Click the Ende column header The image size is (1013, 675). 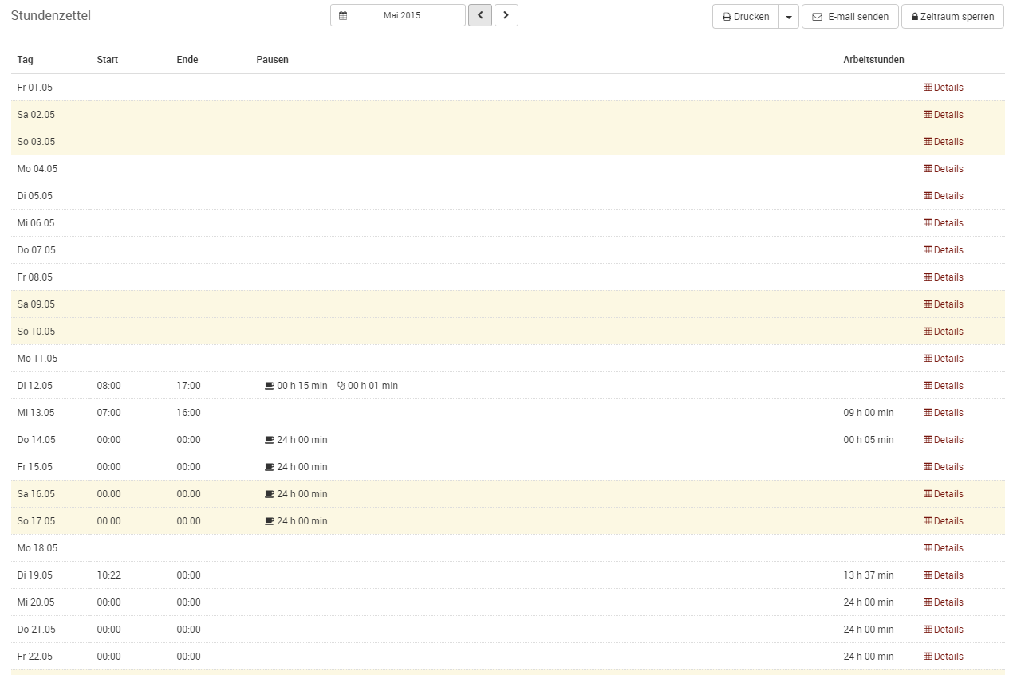point(187,60)
